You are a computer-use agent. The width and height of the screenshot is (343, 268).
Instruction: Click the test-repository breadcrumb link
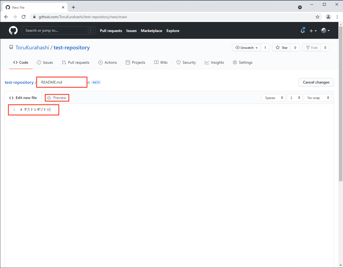[19, 82]
